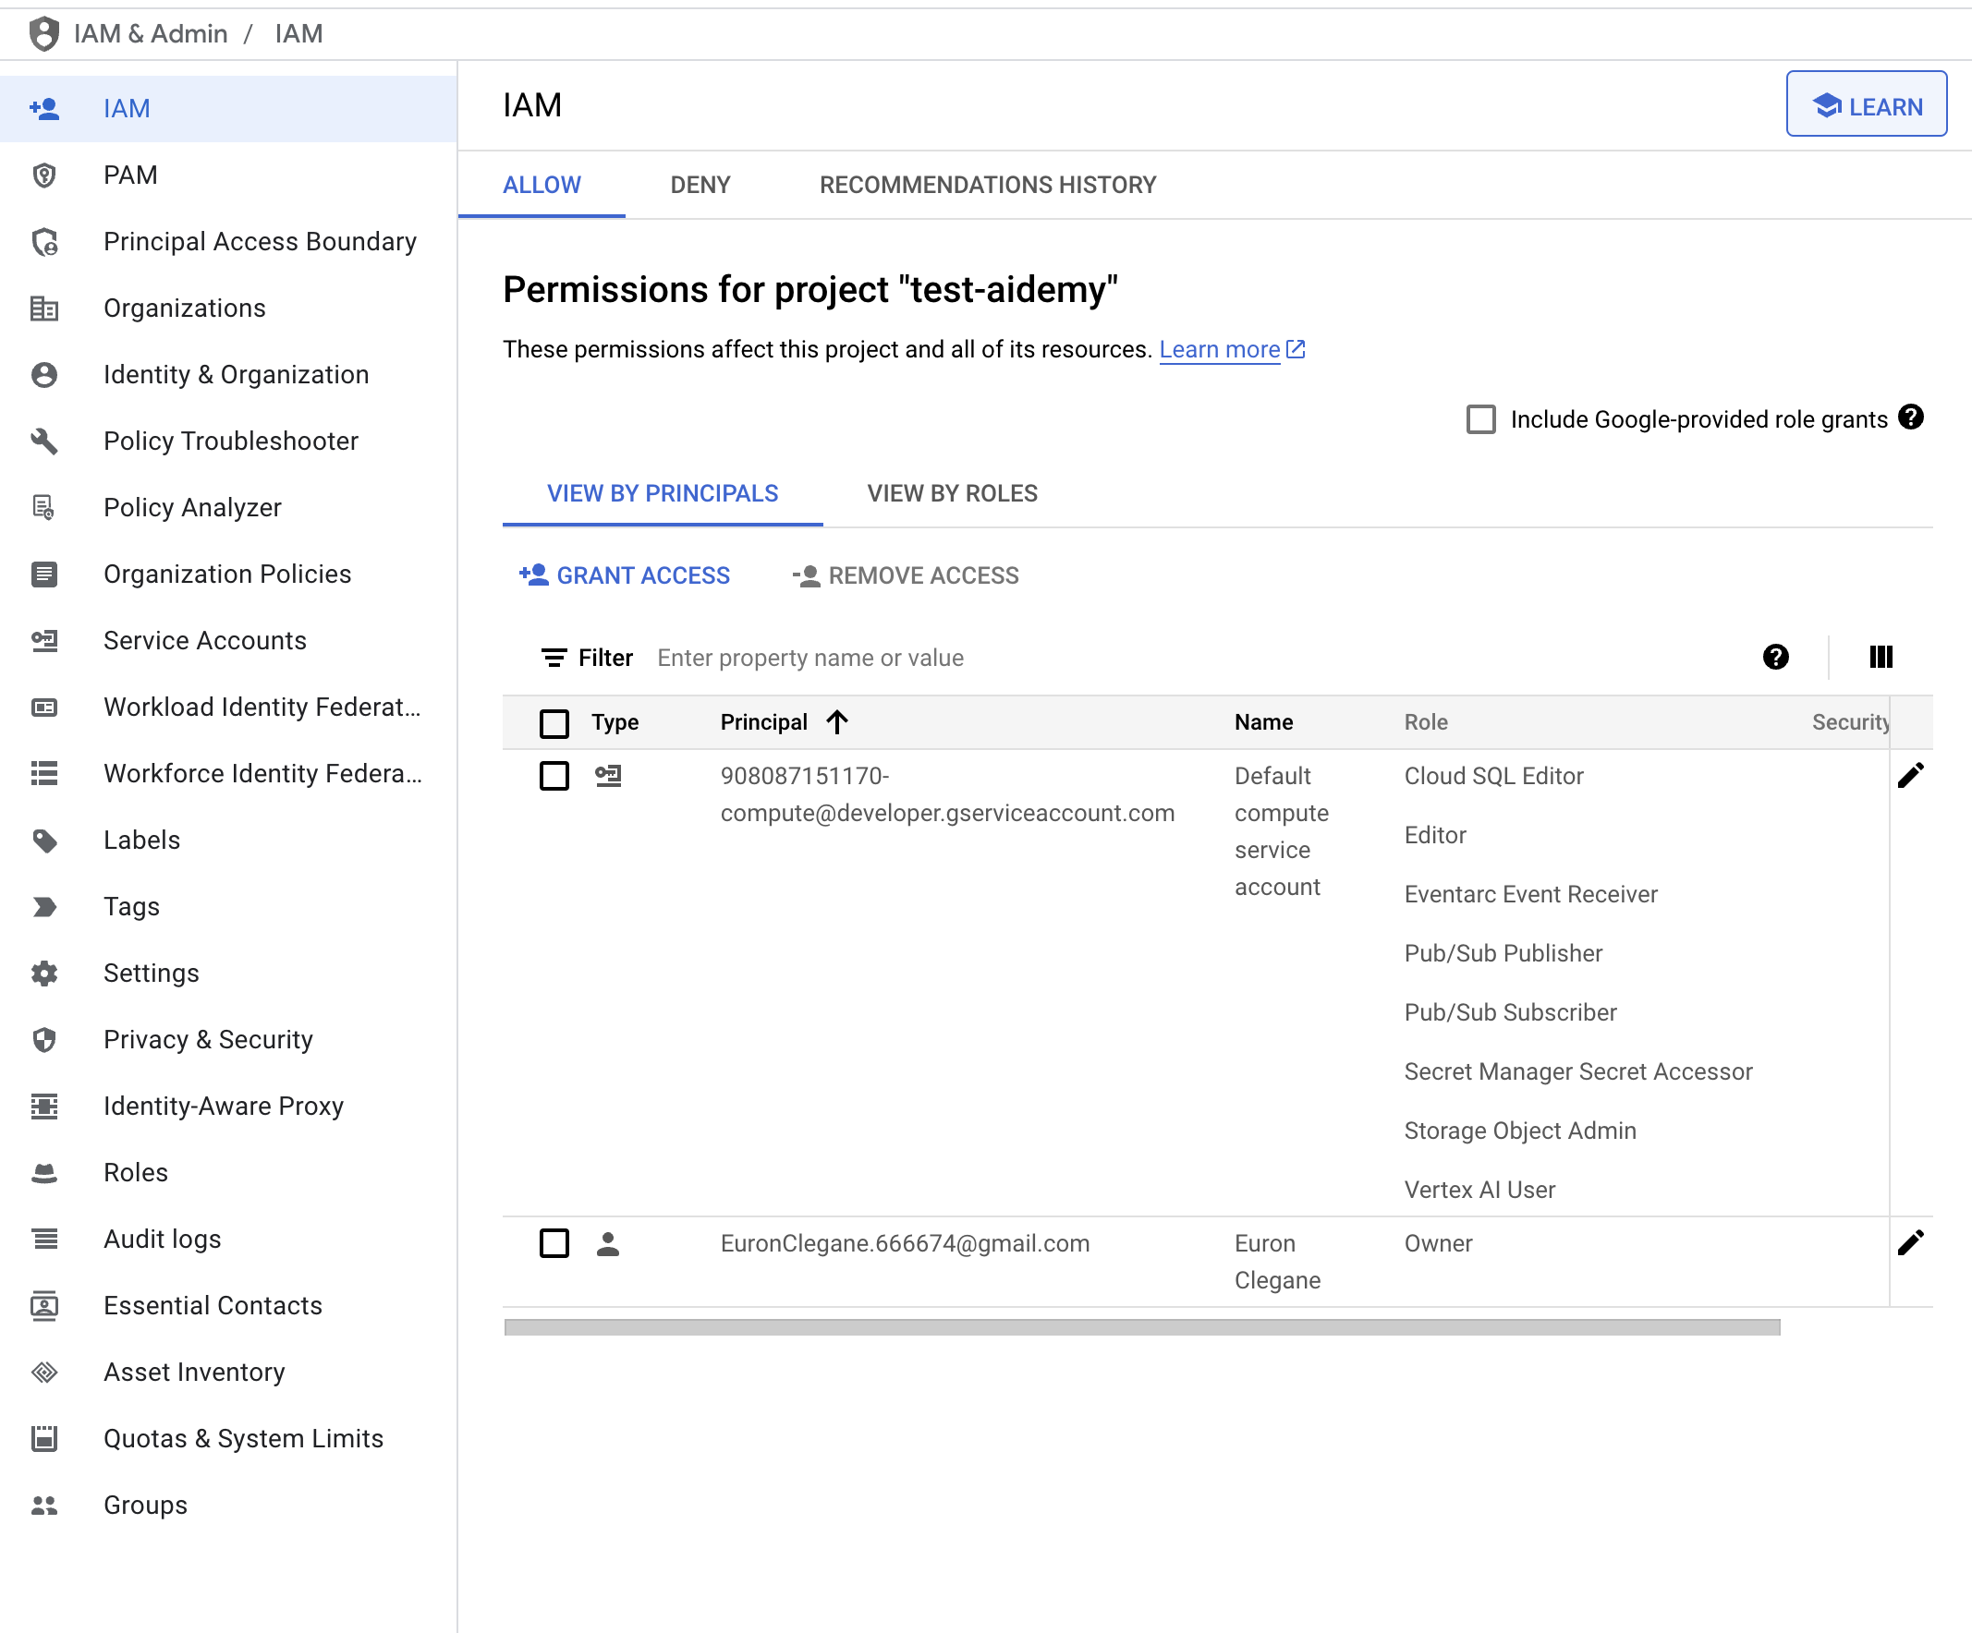Check the checkbox next to EuronClegane principal
The width and height of the screenshot is (1972, 1633).
(554, 1242)
